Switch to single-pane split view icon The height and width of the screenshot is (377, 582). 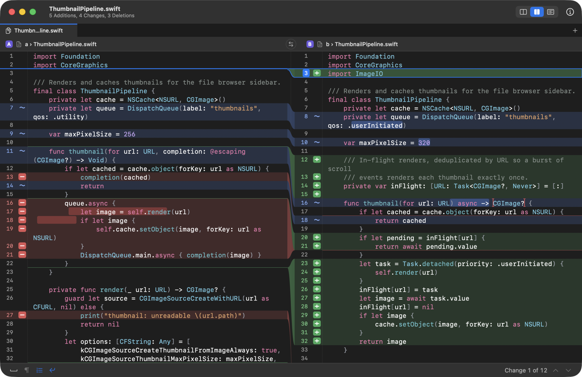click(523, 12)
